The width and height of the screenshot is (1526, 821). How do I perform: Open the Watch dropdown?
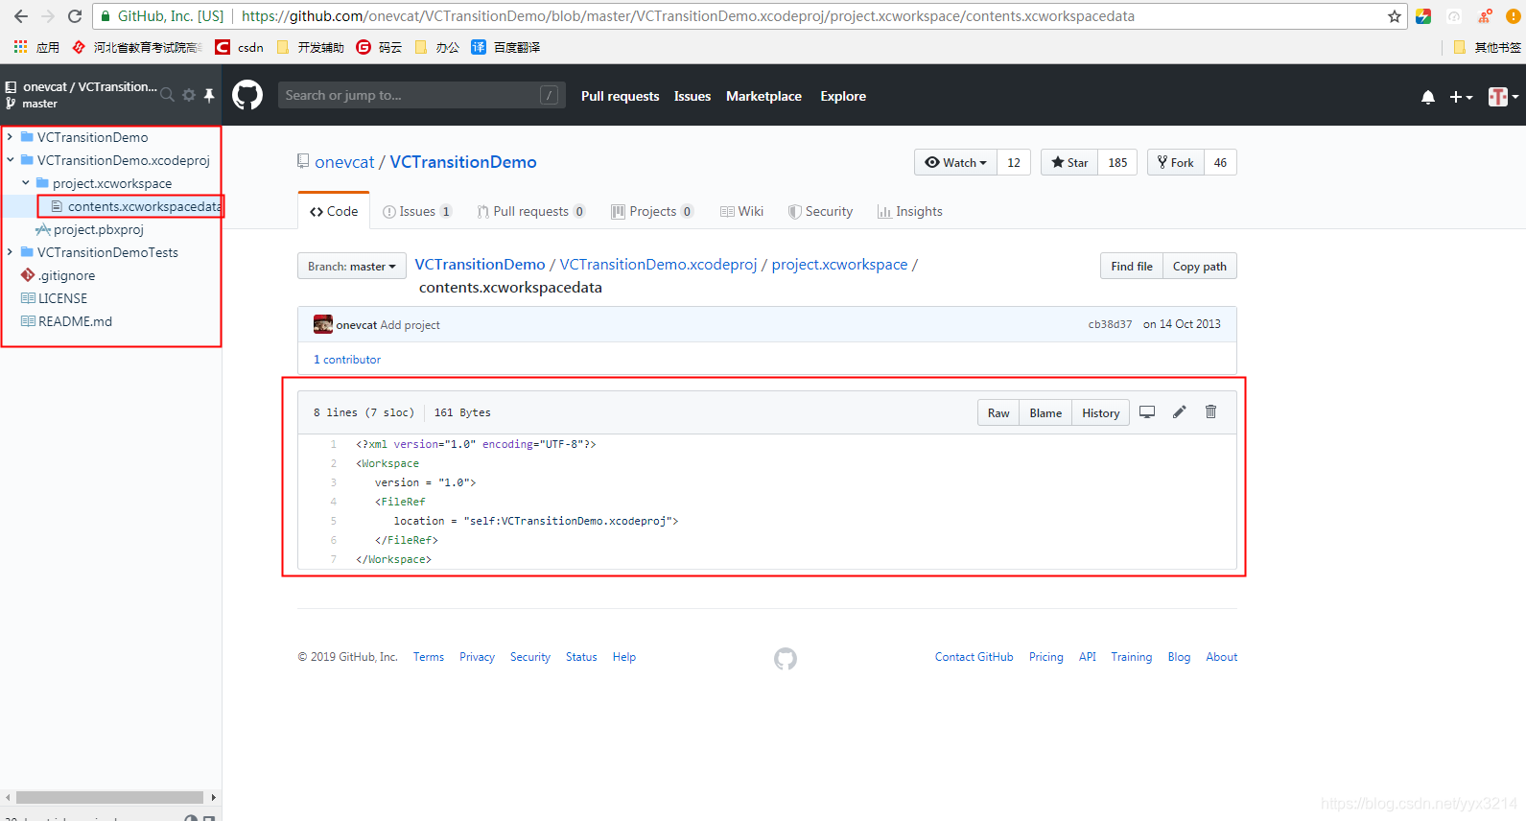pyautogui.click(x=955, y=162)
